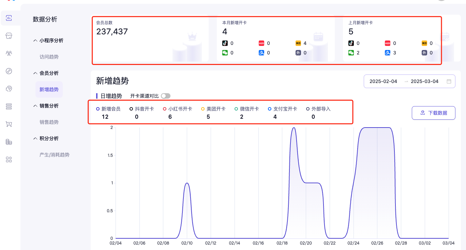Click the 下载数据 button
The width and height of the screenshot is (466, 250).
[x=433, y=113]
